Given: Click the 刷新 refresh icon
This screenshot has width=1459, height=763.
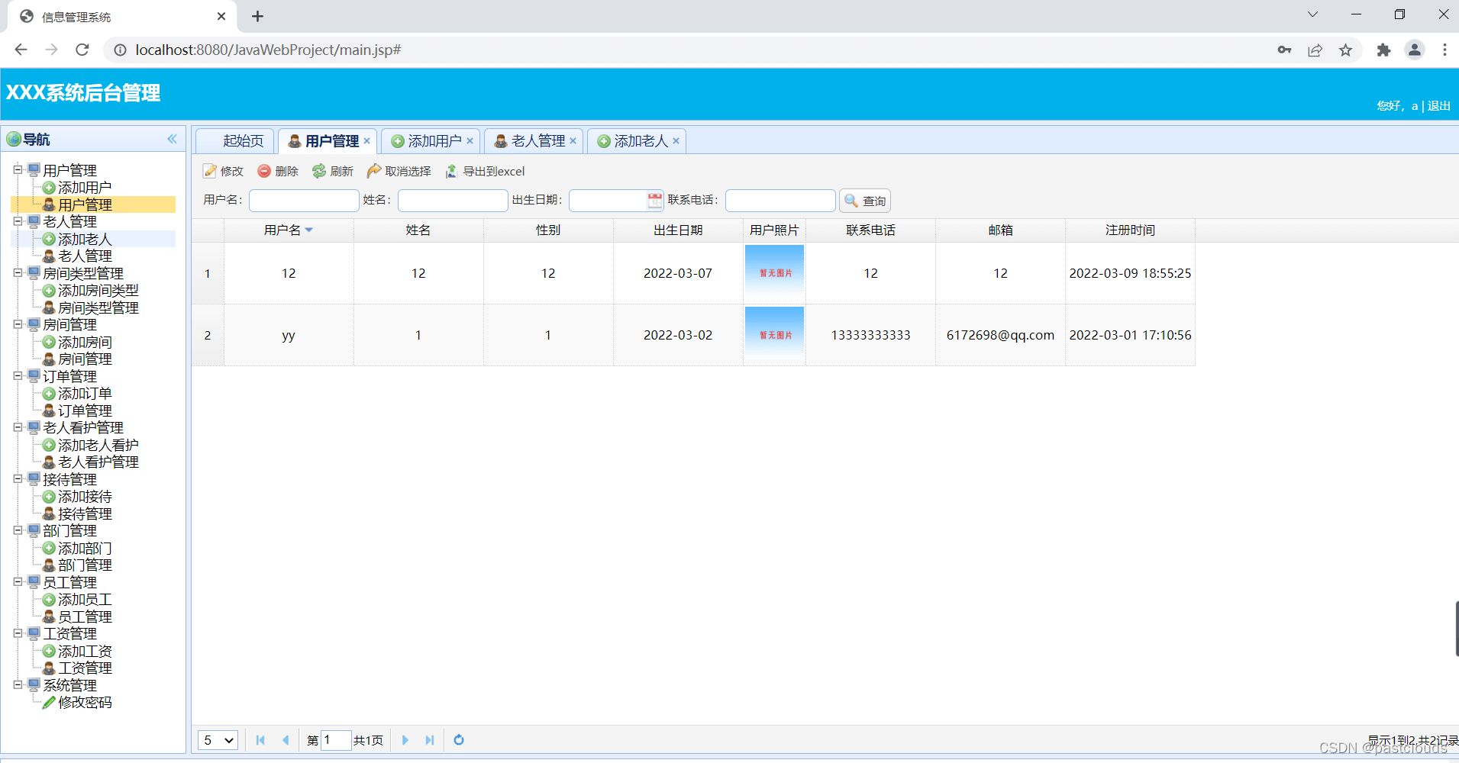Looking at the screenshot, I should 318,171.
